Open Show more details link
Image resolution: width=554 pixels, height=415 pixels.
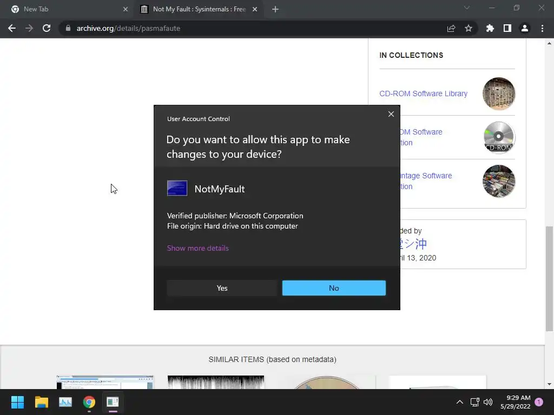click(x=198, y=248)
